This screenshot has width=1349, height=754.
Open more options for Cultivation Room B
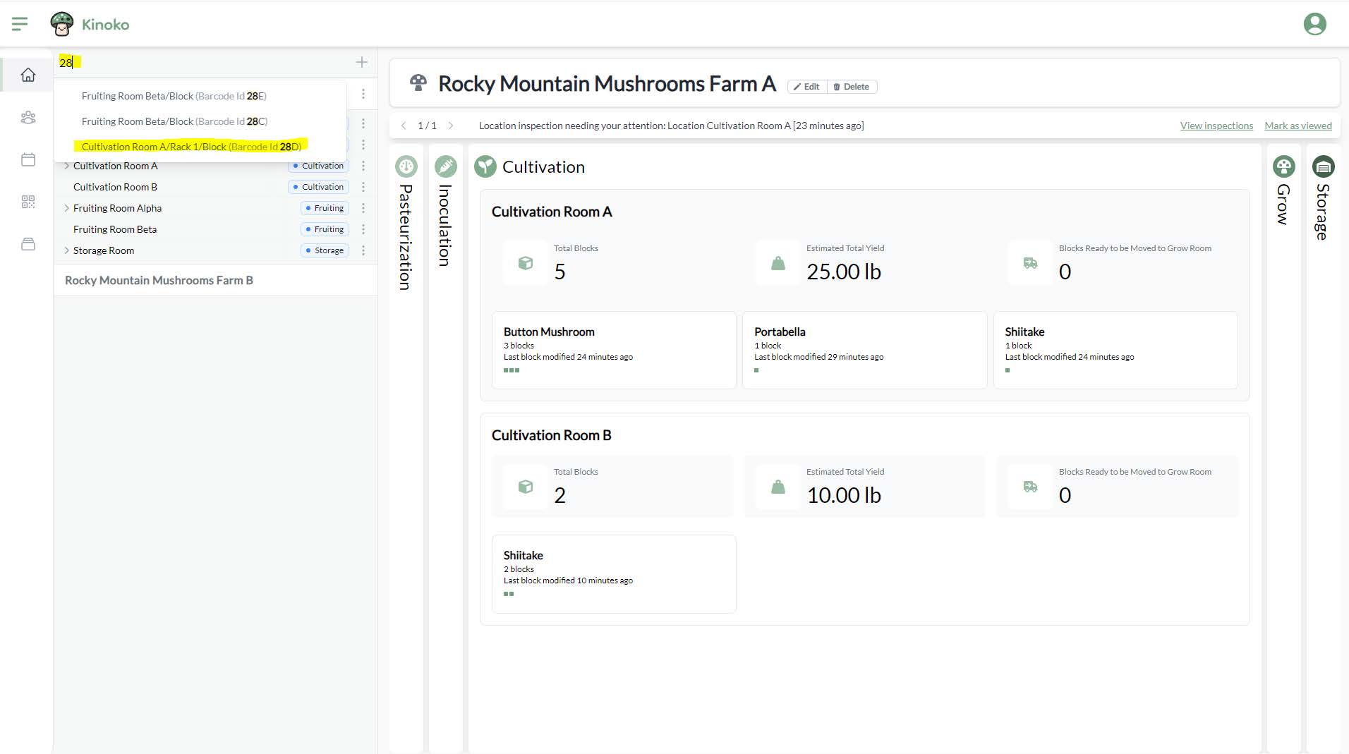tap(363, 187)
